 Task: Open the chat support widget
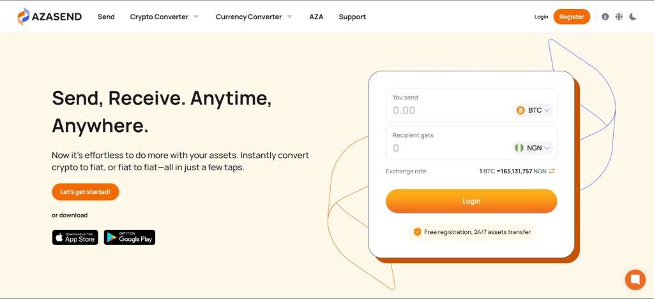click(x=635, y=279)
